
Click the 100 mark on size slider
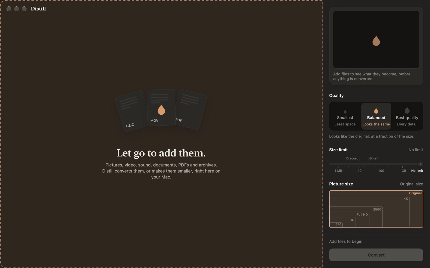pos(381,171)
